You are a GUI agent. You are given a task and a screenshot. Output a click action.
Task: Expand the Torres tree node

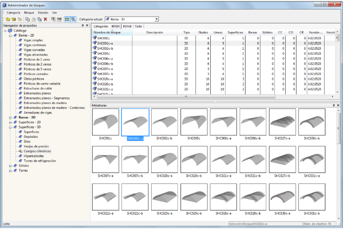tap(10, 171)
